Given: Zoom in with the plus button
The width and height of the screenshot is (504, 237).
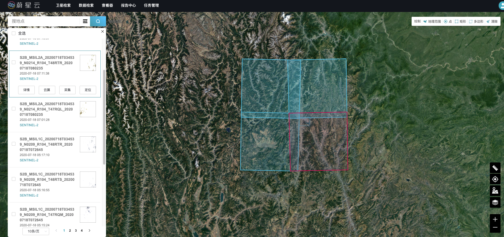Looking at the screenshot, I should pos(495,219).
